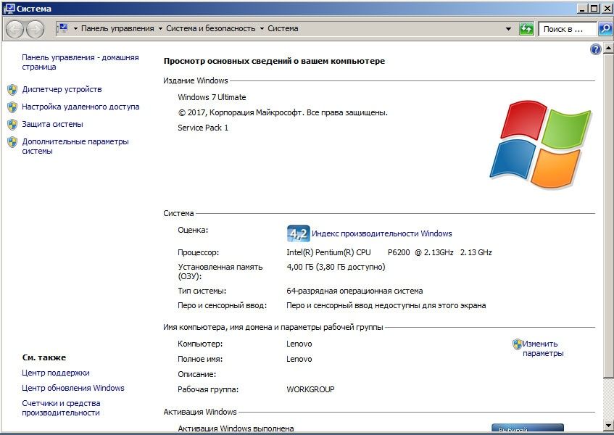This screenshot has height=435, width=614.
Task: Click the address bar computer icon
Action: 62,28
